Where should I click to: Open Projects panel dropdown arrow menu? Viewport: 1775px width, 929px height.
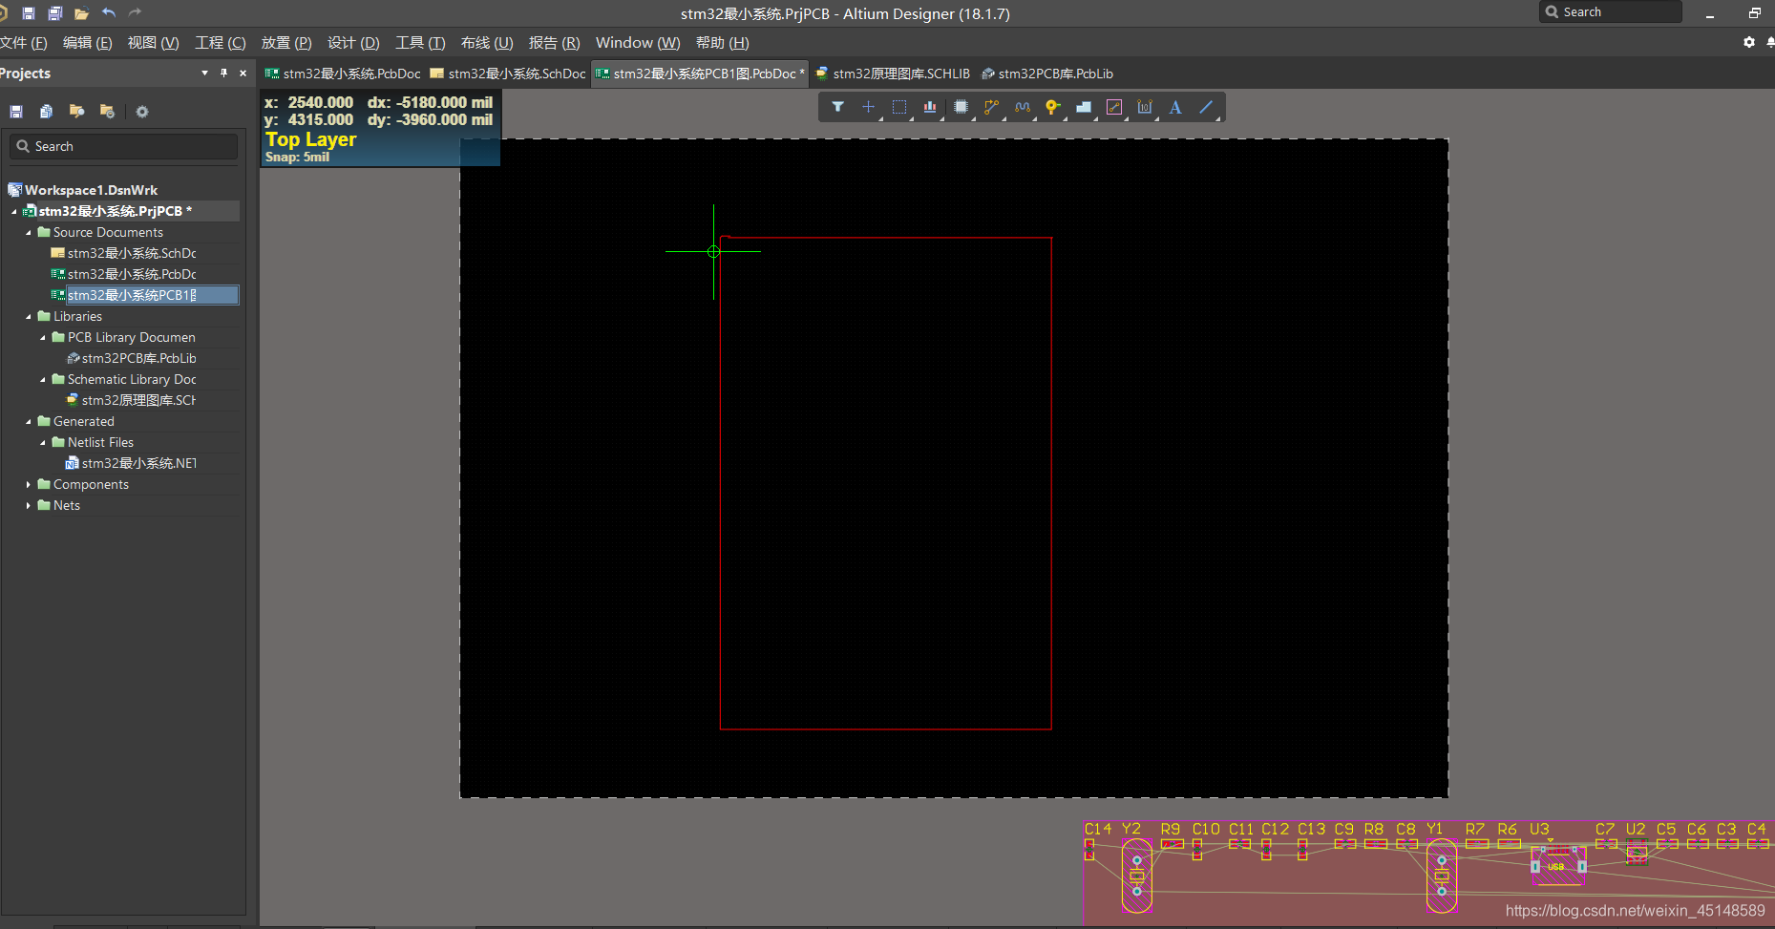[204, 74]
